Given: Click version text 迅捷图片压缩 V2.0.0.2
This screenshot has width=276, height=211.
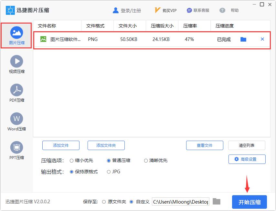Looking at the screenshot, I should (28, 202).
